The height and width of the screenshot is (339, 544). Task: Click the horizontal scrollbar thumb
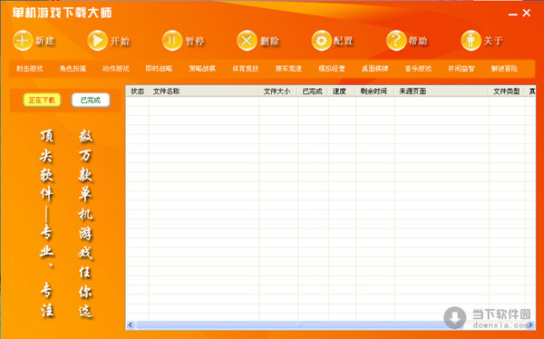(299, 325)
